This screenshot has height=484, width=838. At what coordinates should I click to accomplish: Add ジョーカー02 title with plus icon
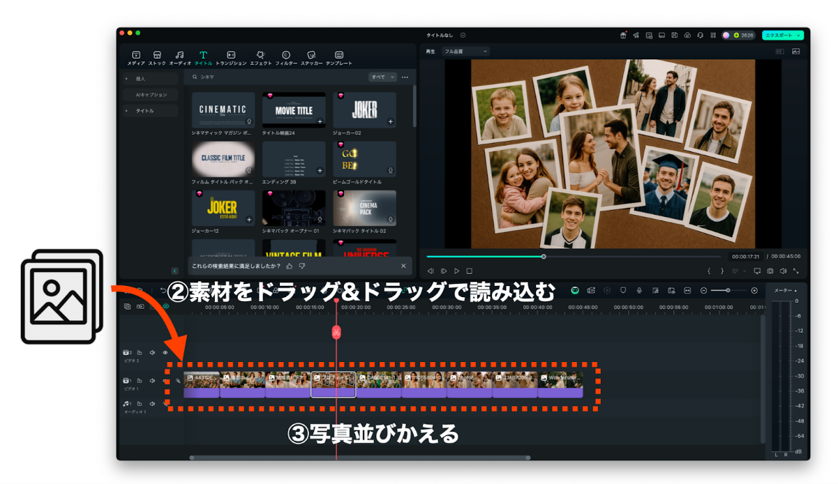(390, 122)
